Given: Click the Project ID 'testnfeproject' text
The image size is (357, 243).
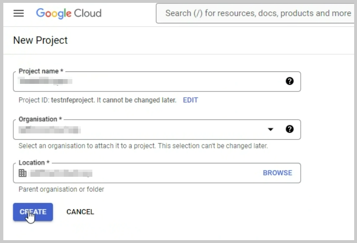Looking at the screenshot, I should click(72, 100).
